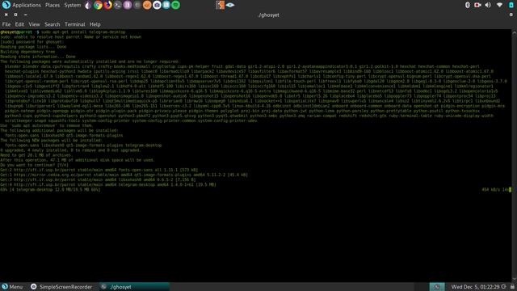The height and width of the screenshot is (291, 517).
Task: Click the 'sudo apt-get install telegram-desktop' command line
Action: pyautogui.click(x=83, y=32)
